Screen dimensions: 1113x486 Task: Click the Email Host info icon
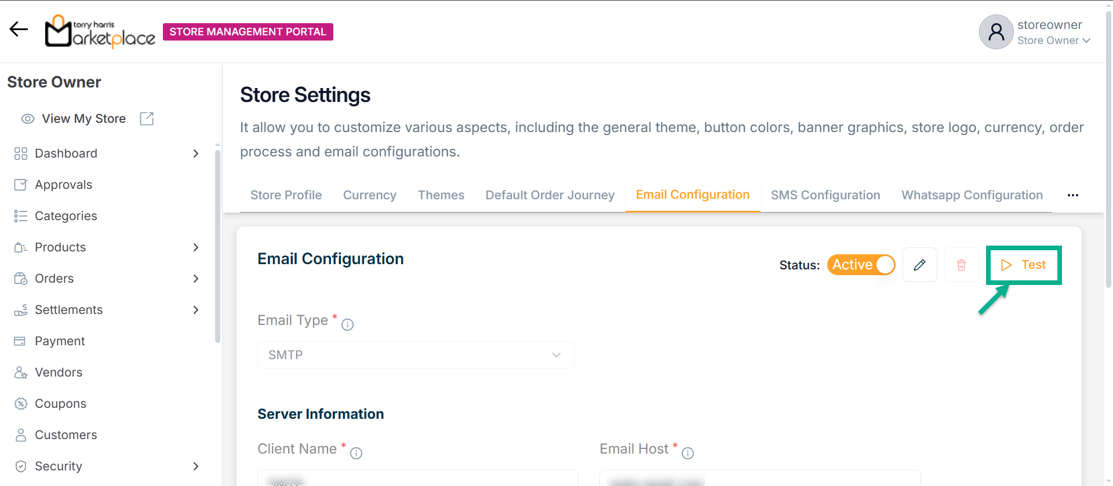click(x=688, y=454)
